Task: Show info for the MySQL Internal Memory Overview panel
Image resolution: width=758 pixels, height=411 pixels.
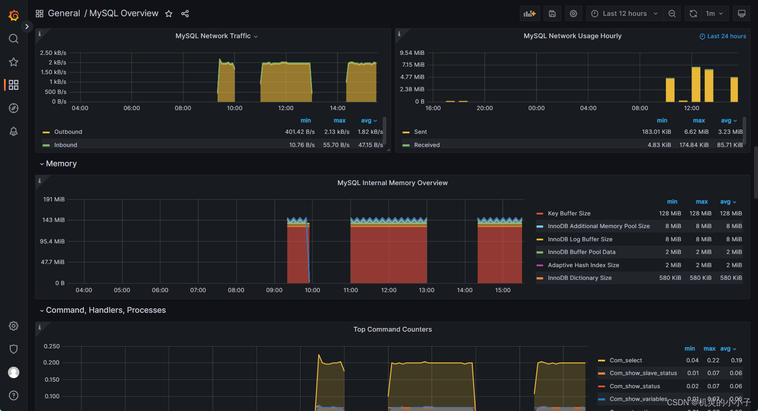Action: point(40,181)
